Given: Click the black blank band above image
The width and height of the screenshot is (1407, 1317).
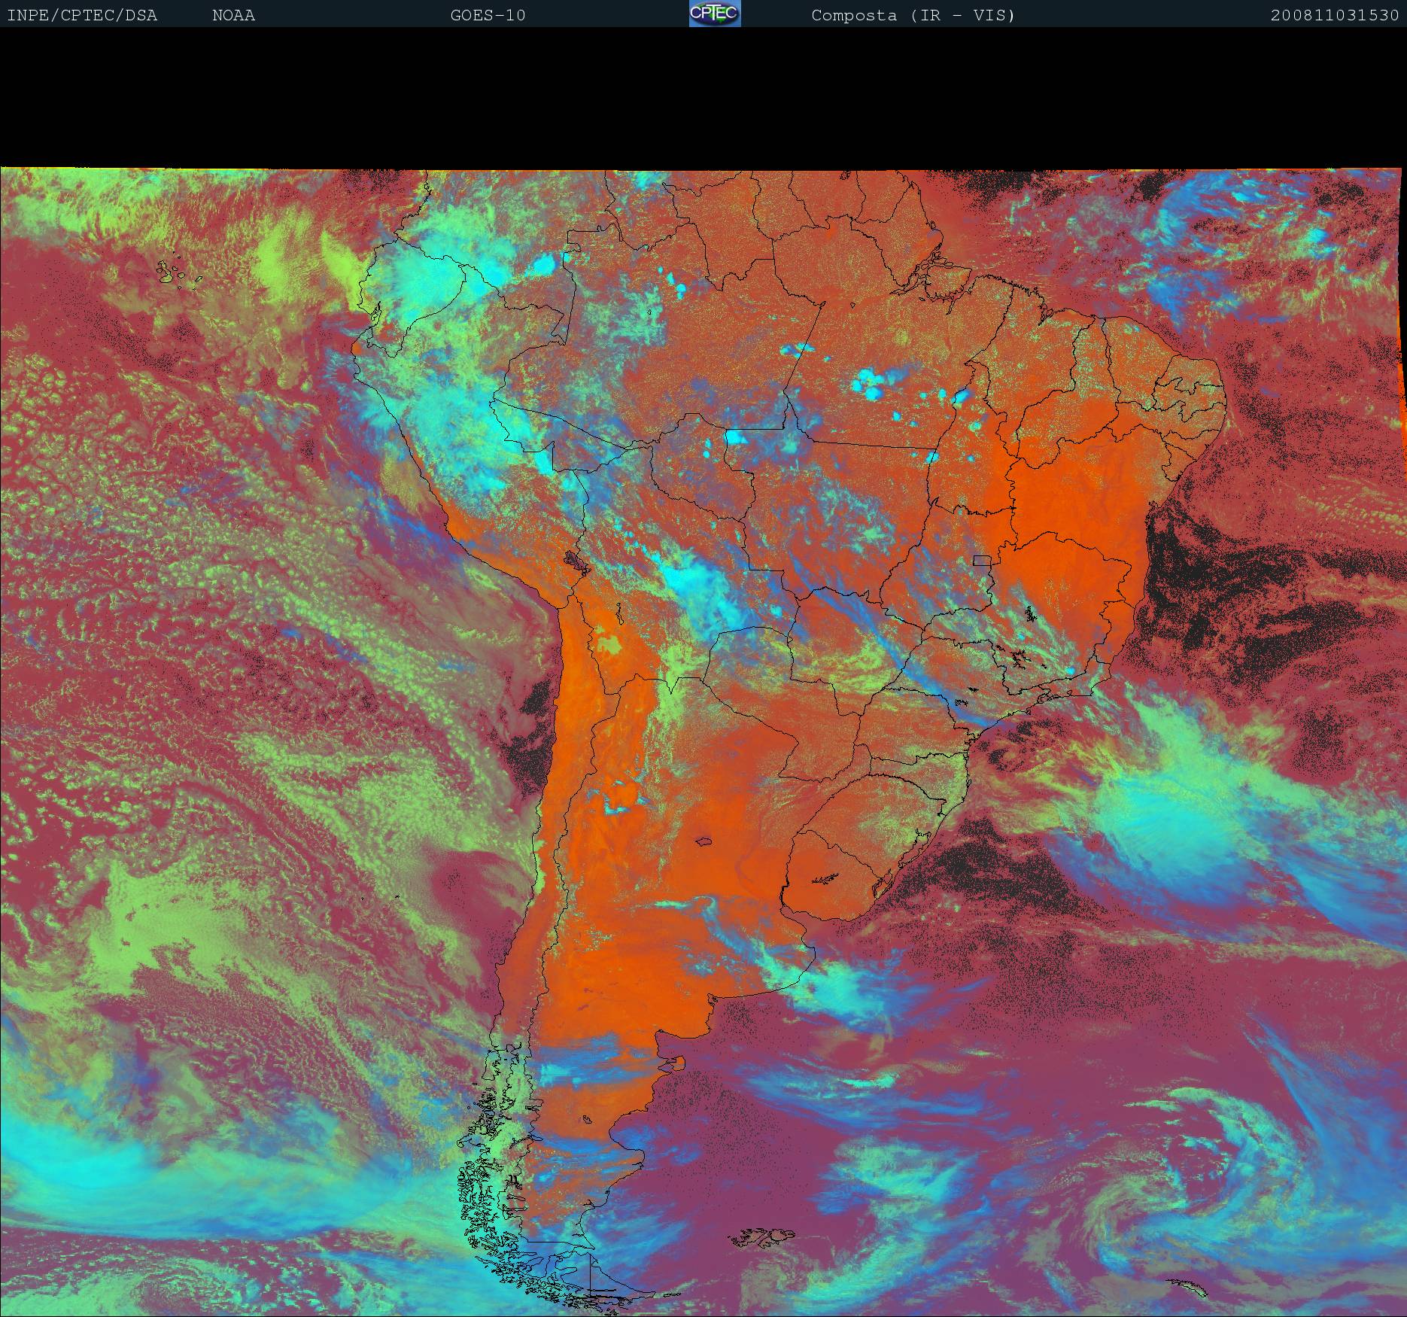Looking at the screenshot, I should (x=703, y=98).
